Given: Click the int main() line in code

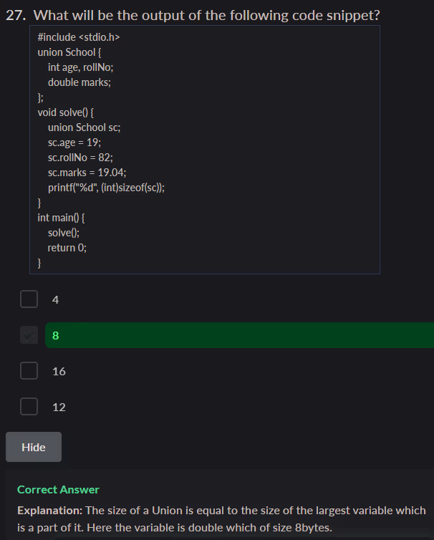Looking at the screenshot, I should [x=62, y=217].
